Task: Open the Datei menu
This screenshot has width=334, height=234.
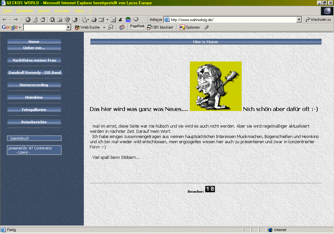Action: (x=8, y=11)
